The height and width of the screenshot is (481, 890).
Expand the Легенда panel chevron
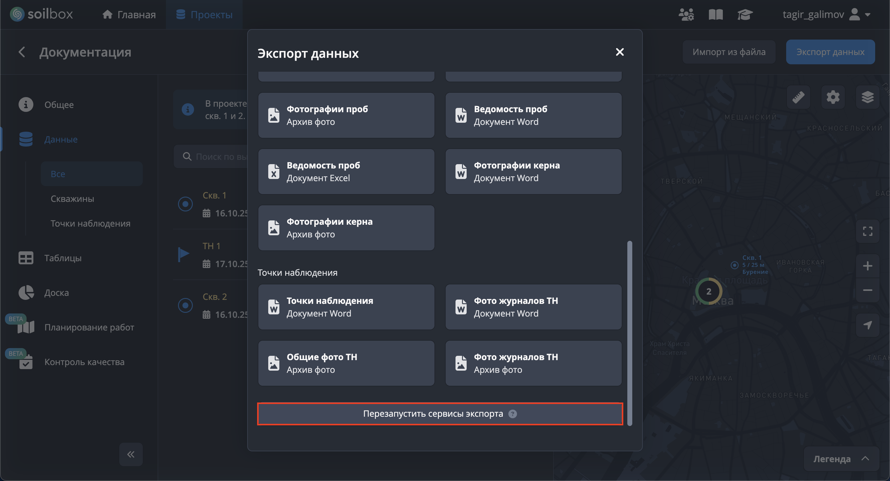(x=865, y=458)
